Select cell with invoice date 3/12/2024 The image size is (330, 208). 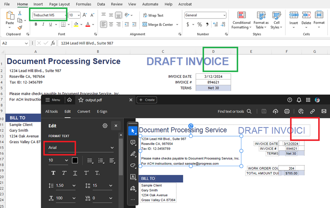coord(213,76)
